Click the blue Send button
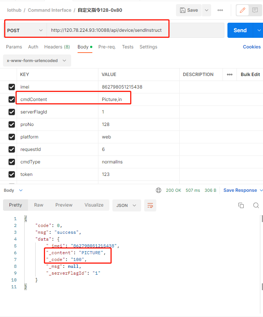263x317 pixels. [x=240, y=30]
